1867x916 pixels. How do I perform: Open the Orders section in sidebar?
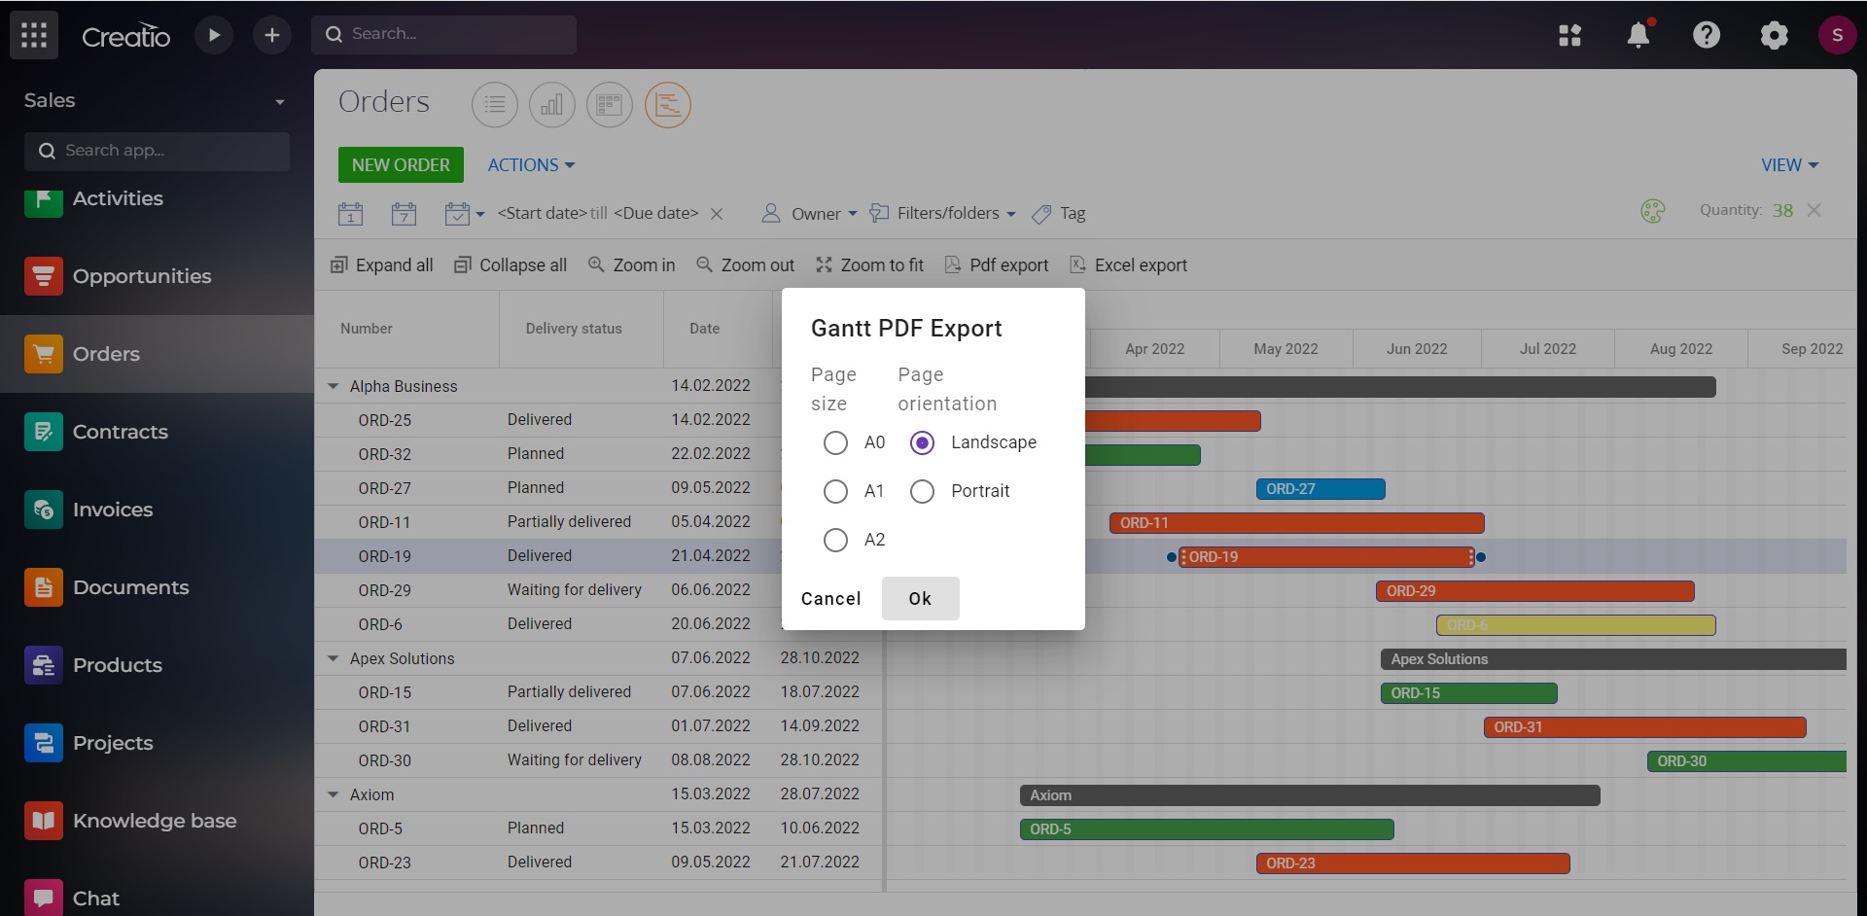point(107,354)
